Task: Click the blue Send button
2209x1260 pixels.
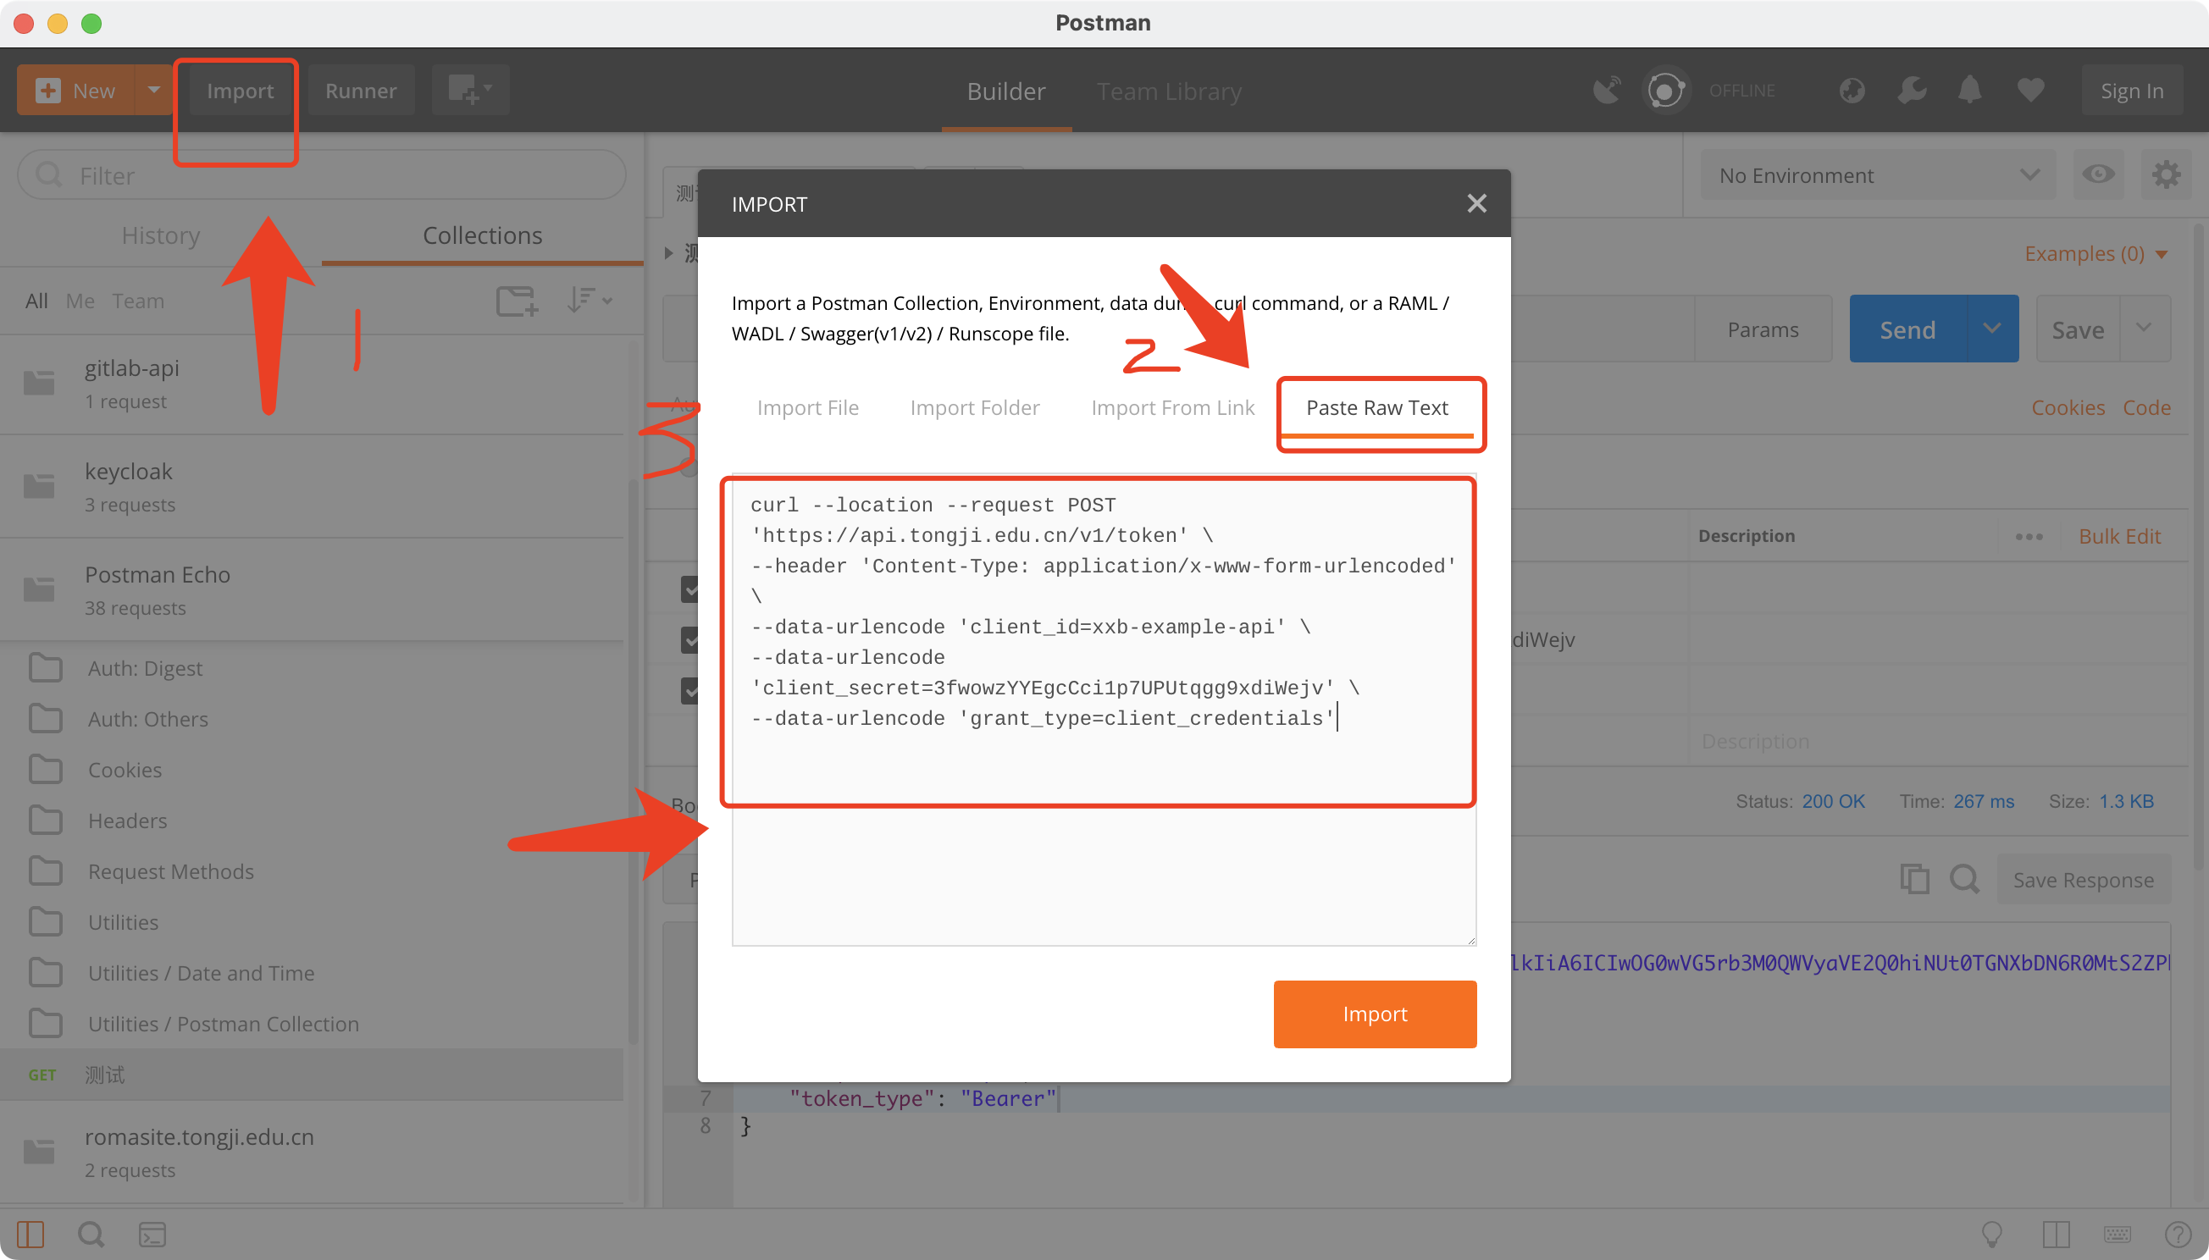Action: click(x=1907, y=329)
